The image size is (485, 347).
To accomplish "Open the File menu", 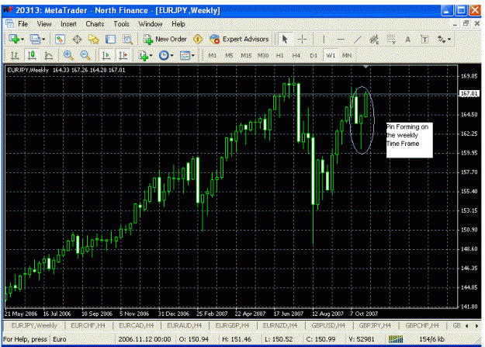I will [x=23, y=24].
